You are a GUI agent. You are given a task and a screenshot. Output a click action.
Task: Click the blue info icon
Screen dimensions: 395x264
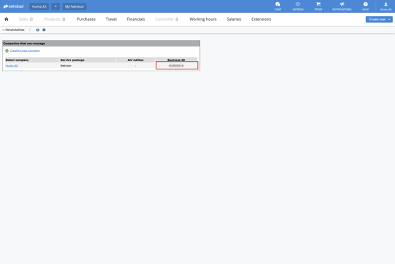[x=44, y=30]
